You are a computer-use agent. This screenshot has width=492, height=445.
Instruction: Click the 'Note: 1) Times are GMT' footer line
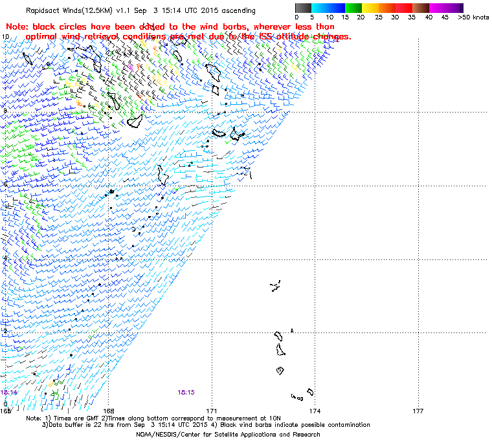[x=153, y=418]
